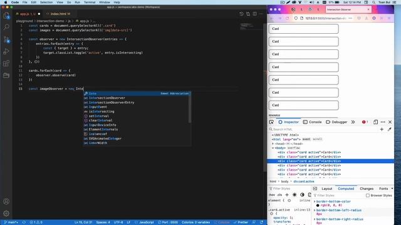Select the app.js editor tab
The image size is (401, 225).
click(28, 14)
